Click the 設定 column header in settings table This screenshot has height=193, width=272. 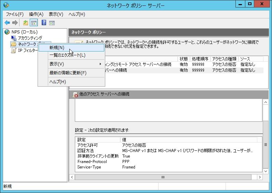click(98, 139)
